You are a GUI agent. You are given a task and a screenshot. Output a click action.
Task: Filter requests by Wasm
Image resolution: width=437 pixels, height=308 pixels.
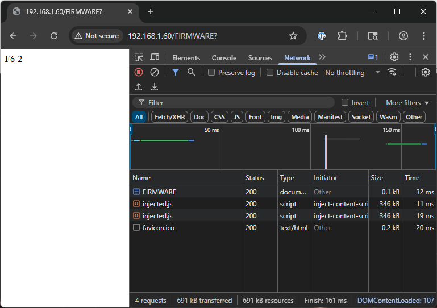click(x=388, y=117)
